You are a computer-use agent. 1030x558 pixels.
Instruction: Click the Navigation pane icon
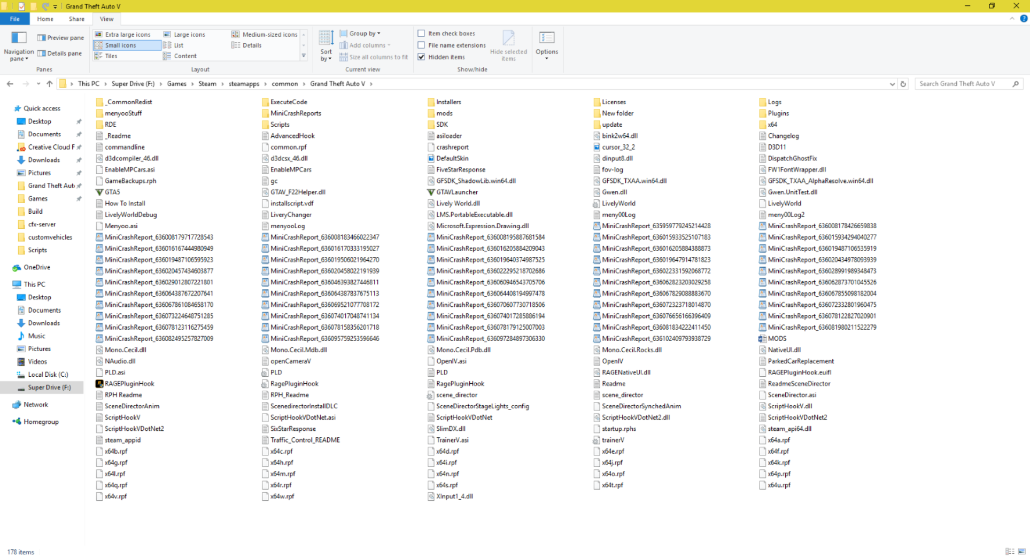tap(19, 38)
